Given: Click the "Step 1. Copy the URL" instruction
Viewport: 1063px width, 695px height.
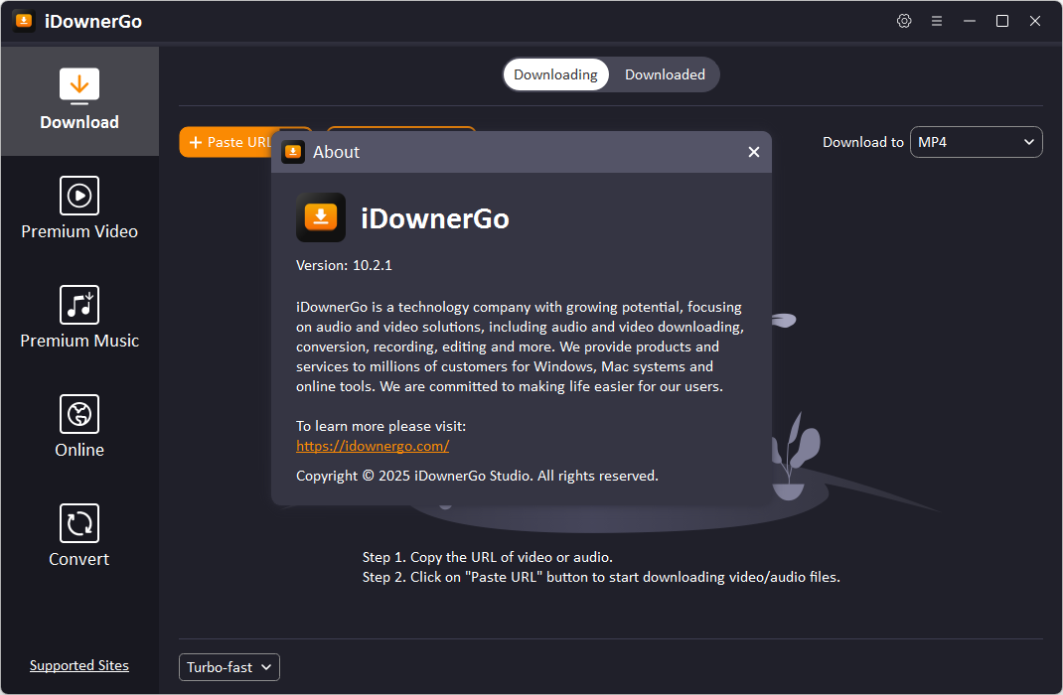Looking at the screenshot, I should click(487, 557).
